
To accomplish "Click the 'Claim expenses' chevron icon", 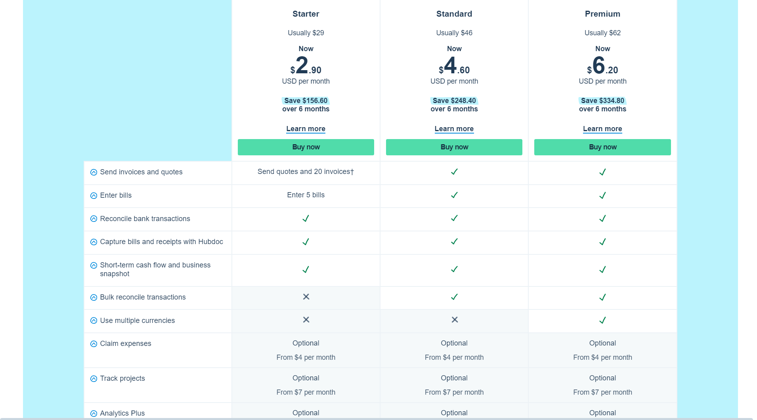I will click(94, 344).
